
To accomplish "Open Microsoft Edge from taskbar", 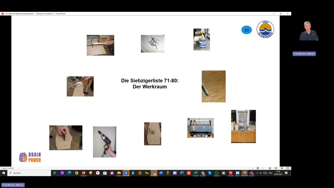I will [69, 173].
